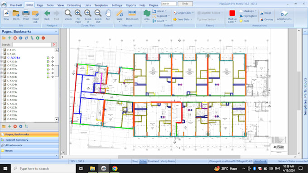This screenshot has width=308, height=173.
Task: Toggle Ortho mode in status bar
Action: (x=143, y=161)
